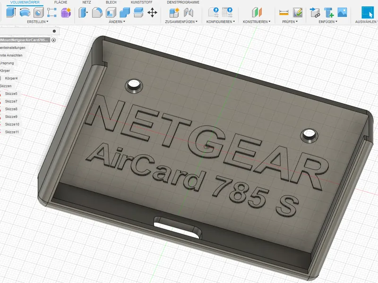Click the inspect checkmark graph icon
The width and height of the screenshot is (378, 283).
click(x=298, y=12)
